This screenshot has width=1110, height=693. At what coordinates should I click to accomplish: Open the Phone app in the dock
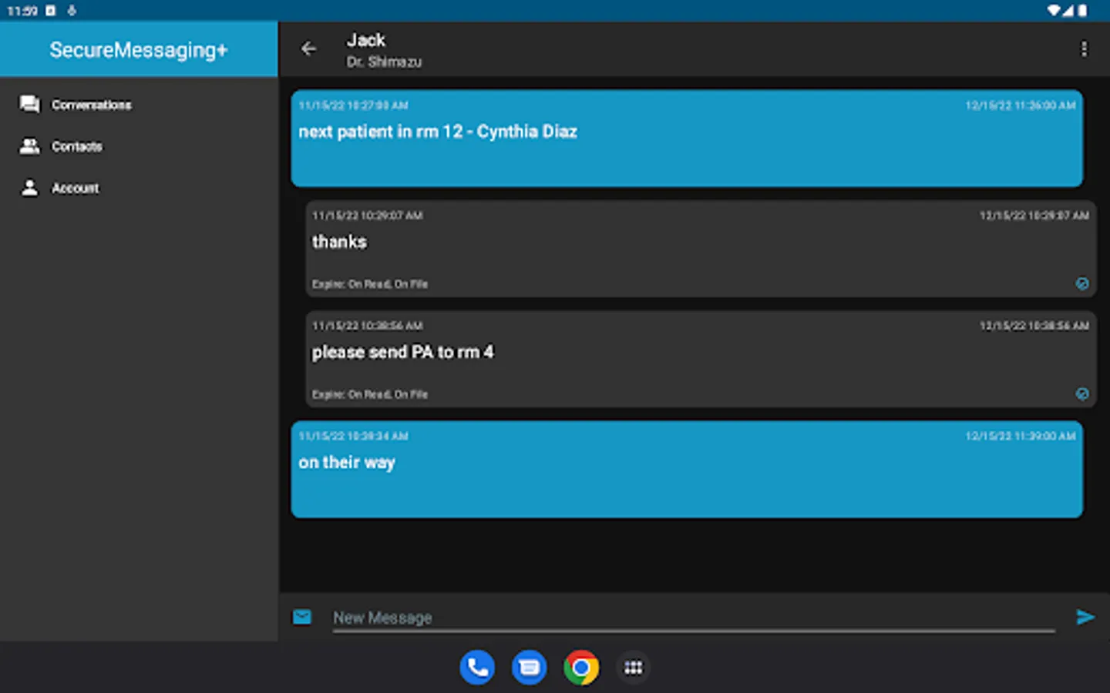point(477,668)
